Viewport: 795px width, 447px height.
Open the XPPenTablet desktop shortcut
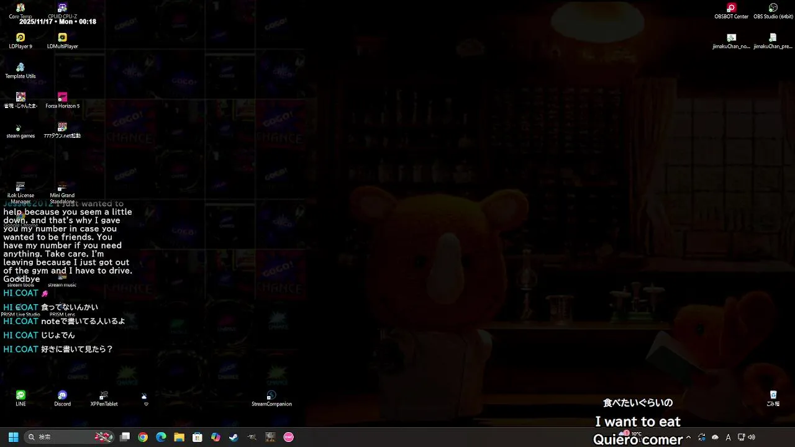[104, 399]
